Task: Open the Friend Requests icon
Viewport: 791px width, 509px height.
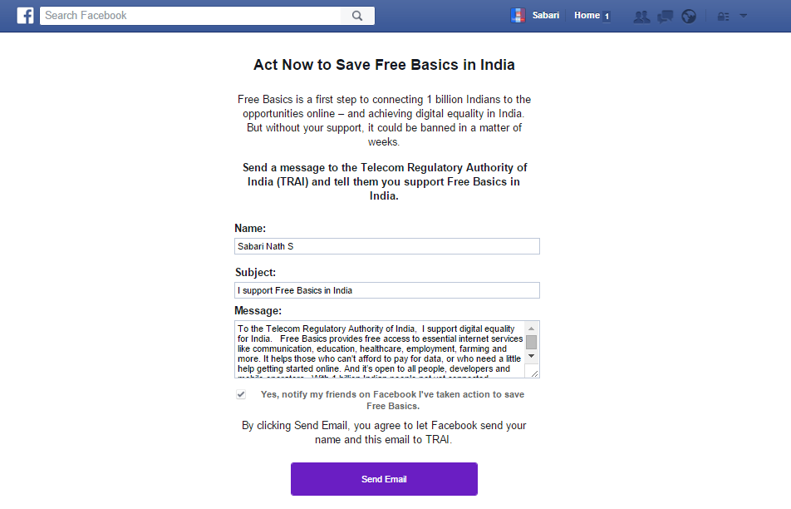Action: point(641,16)
